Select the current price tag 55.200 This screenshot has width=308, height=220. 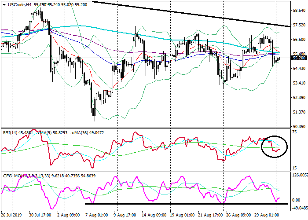point(299,58)
